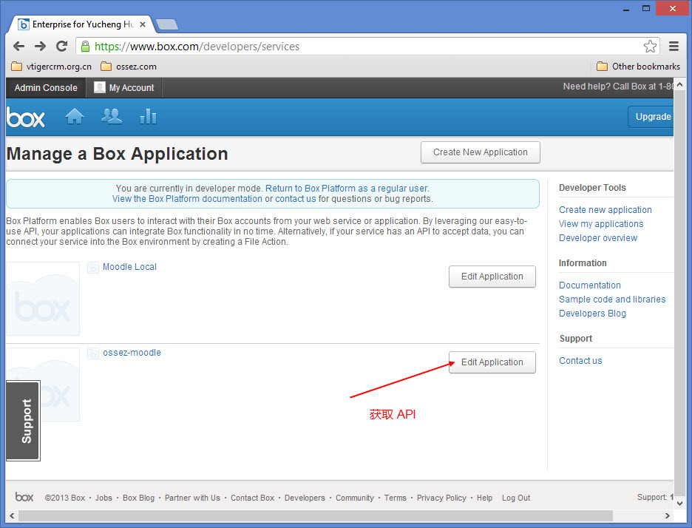Click the vertical scrollbar down arrow
The height and width of the screenshot is (528, 692).
pyautogui.click(x=679, y=503)
